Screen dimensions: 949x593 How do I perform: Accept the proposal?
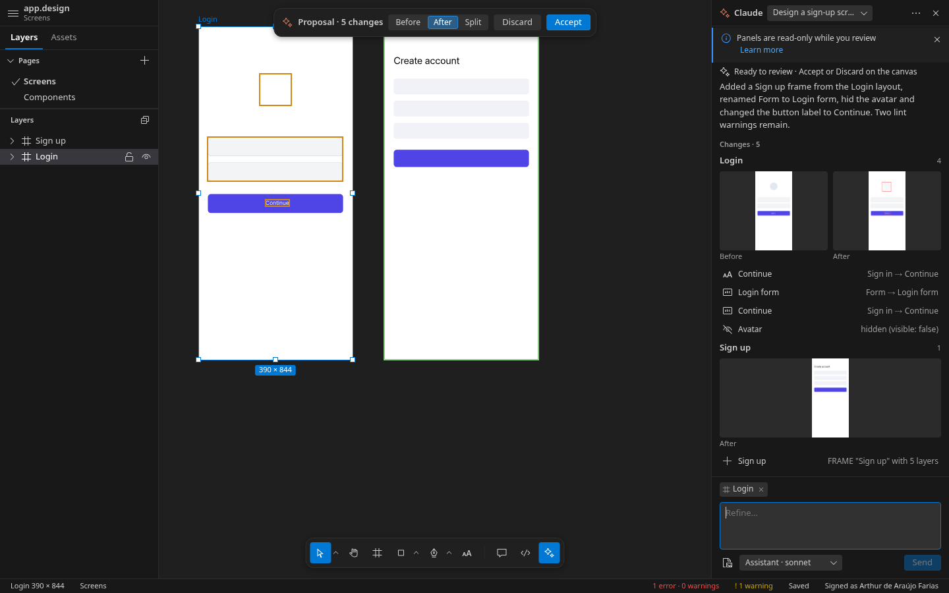tap(568, 22)
